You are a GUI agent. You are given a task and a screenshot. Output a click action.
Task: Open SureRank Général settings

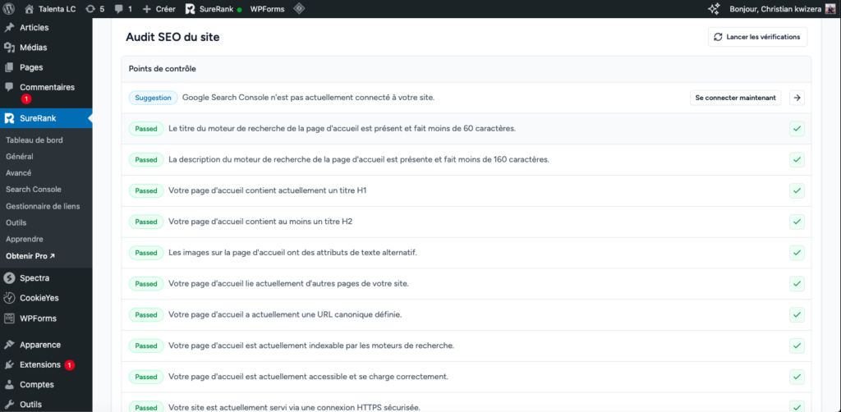pyautogui.click(x=20, y=157)
